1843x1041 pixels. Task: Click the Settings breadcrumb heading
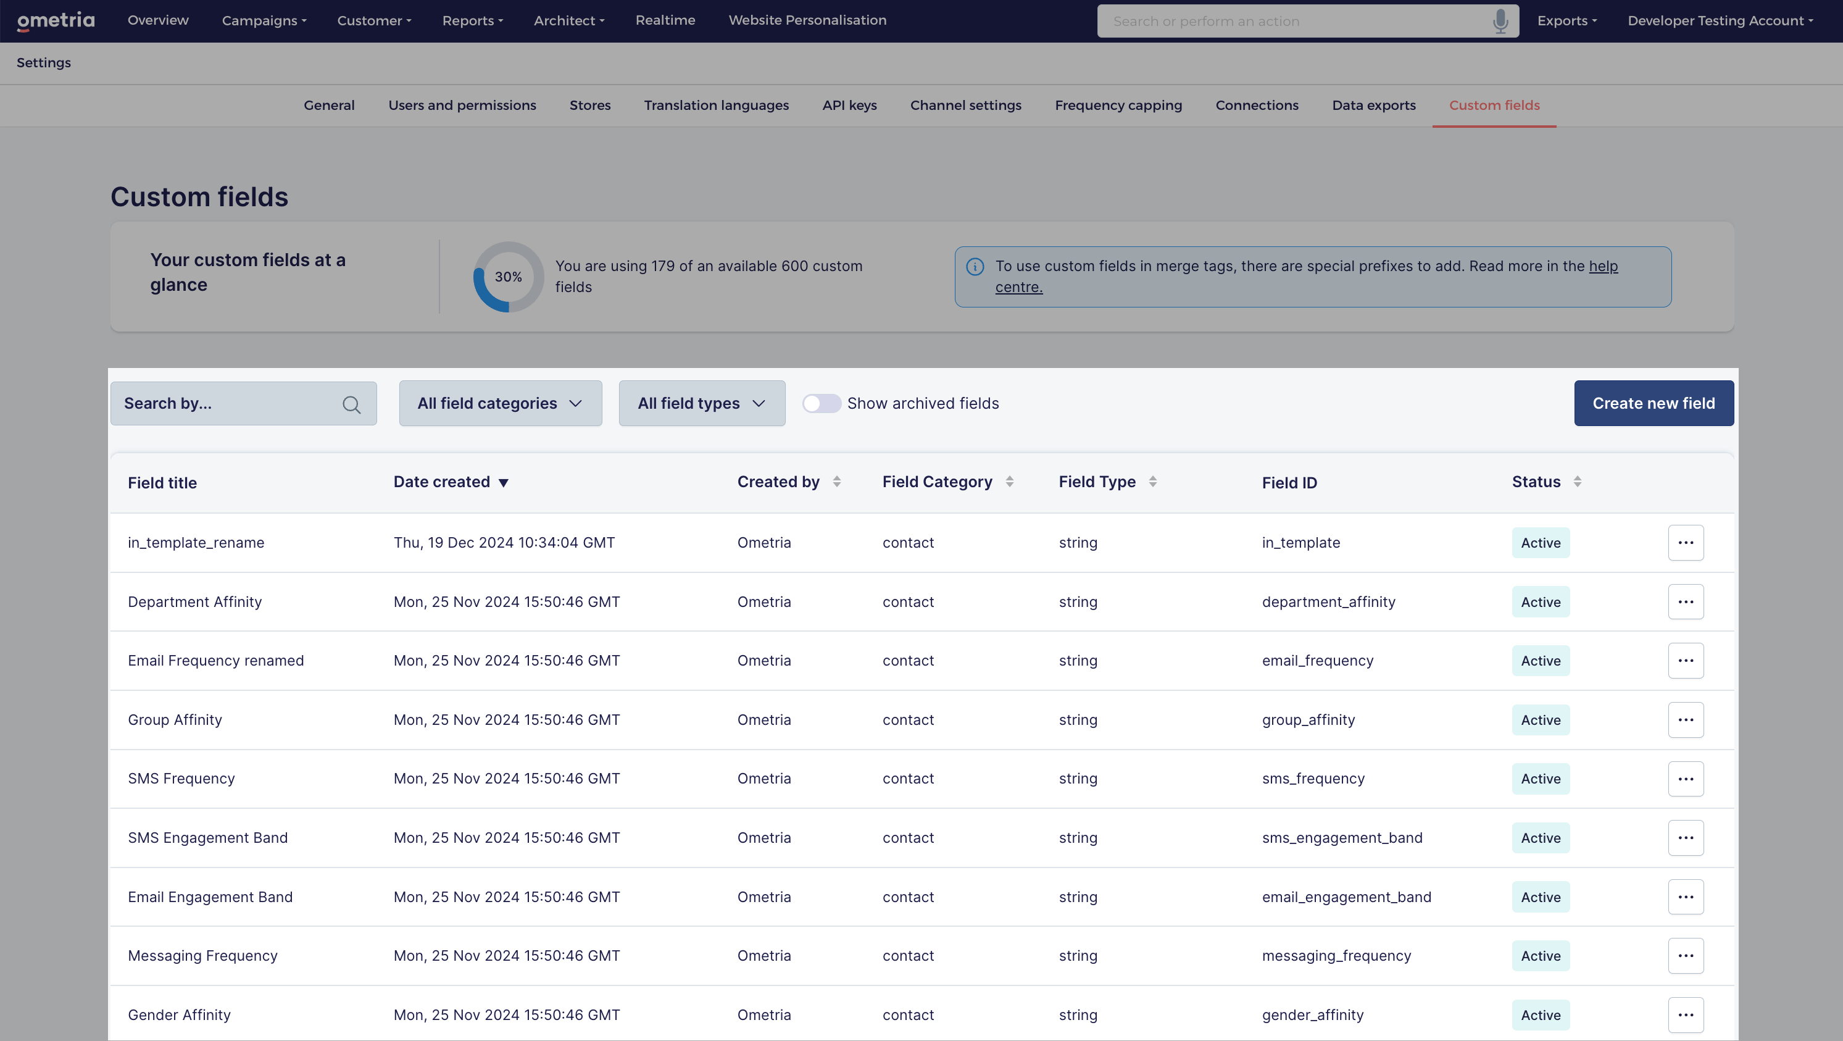point(44,63)
